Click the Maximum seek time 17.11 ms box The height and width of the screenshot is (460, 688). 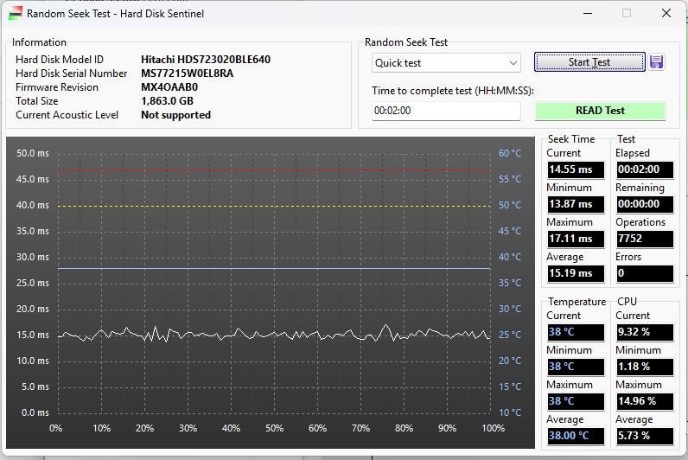[x=575, y=239]
